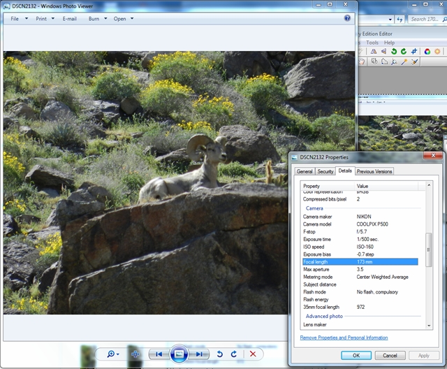Open the zoom magnifier dropdown
Viewport: 447px width, 369px height.
112,354
